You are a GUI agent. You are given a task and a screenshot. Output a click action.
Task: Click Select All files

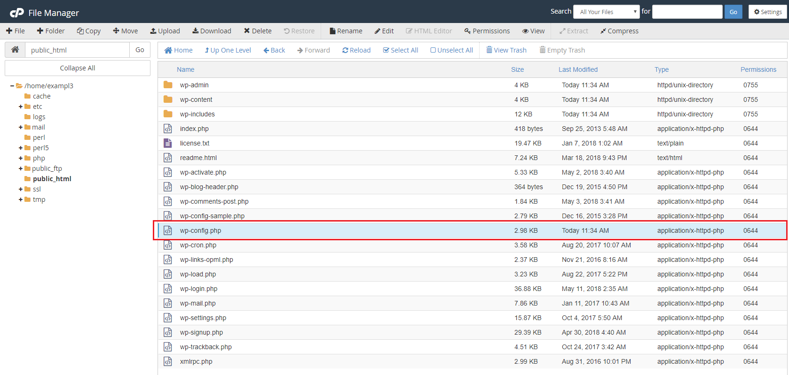[400, 50]
